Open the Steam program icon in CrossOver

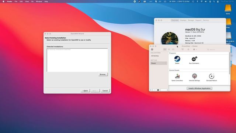pyautogui.click(x=177, y=59)
